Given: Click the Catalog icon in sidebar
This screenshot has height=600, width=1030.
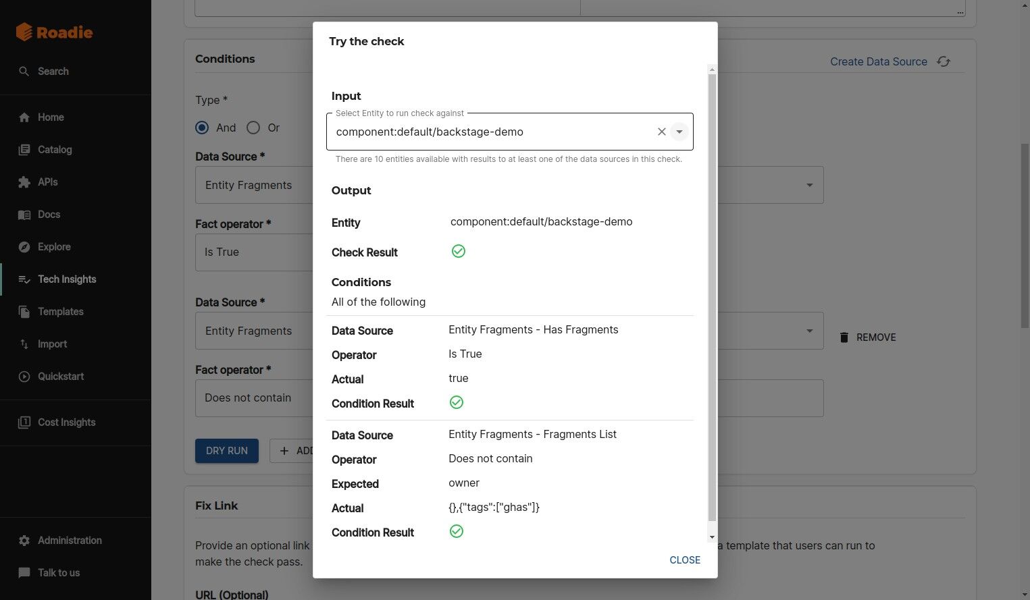Looking at the screenshot, I should coord(24,150).
